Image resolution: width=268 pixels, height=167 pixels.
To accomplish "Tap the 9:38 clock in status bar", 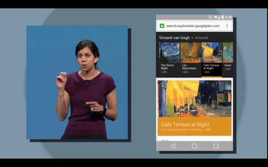I will (228, 17).
